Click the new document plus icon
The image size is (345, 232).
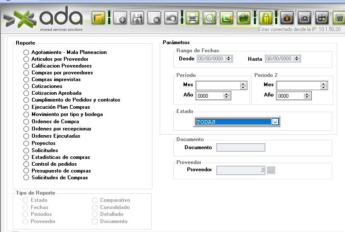(120, 17)
